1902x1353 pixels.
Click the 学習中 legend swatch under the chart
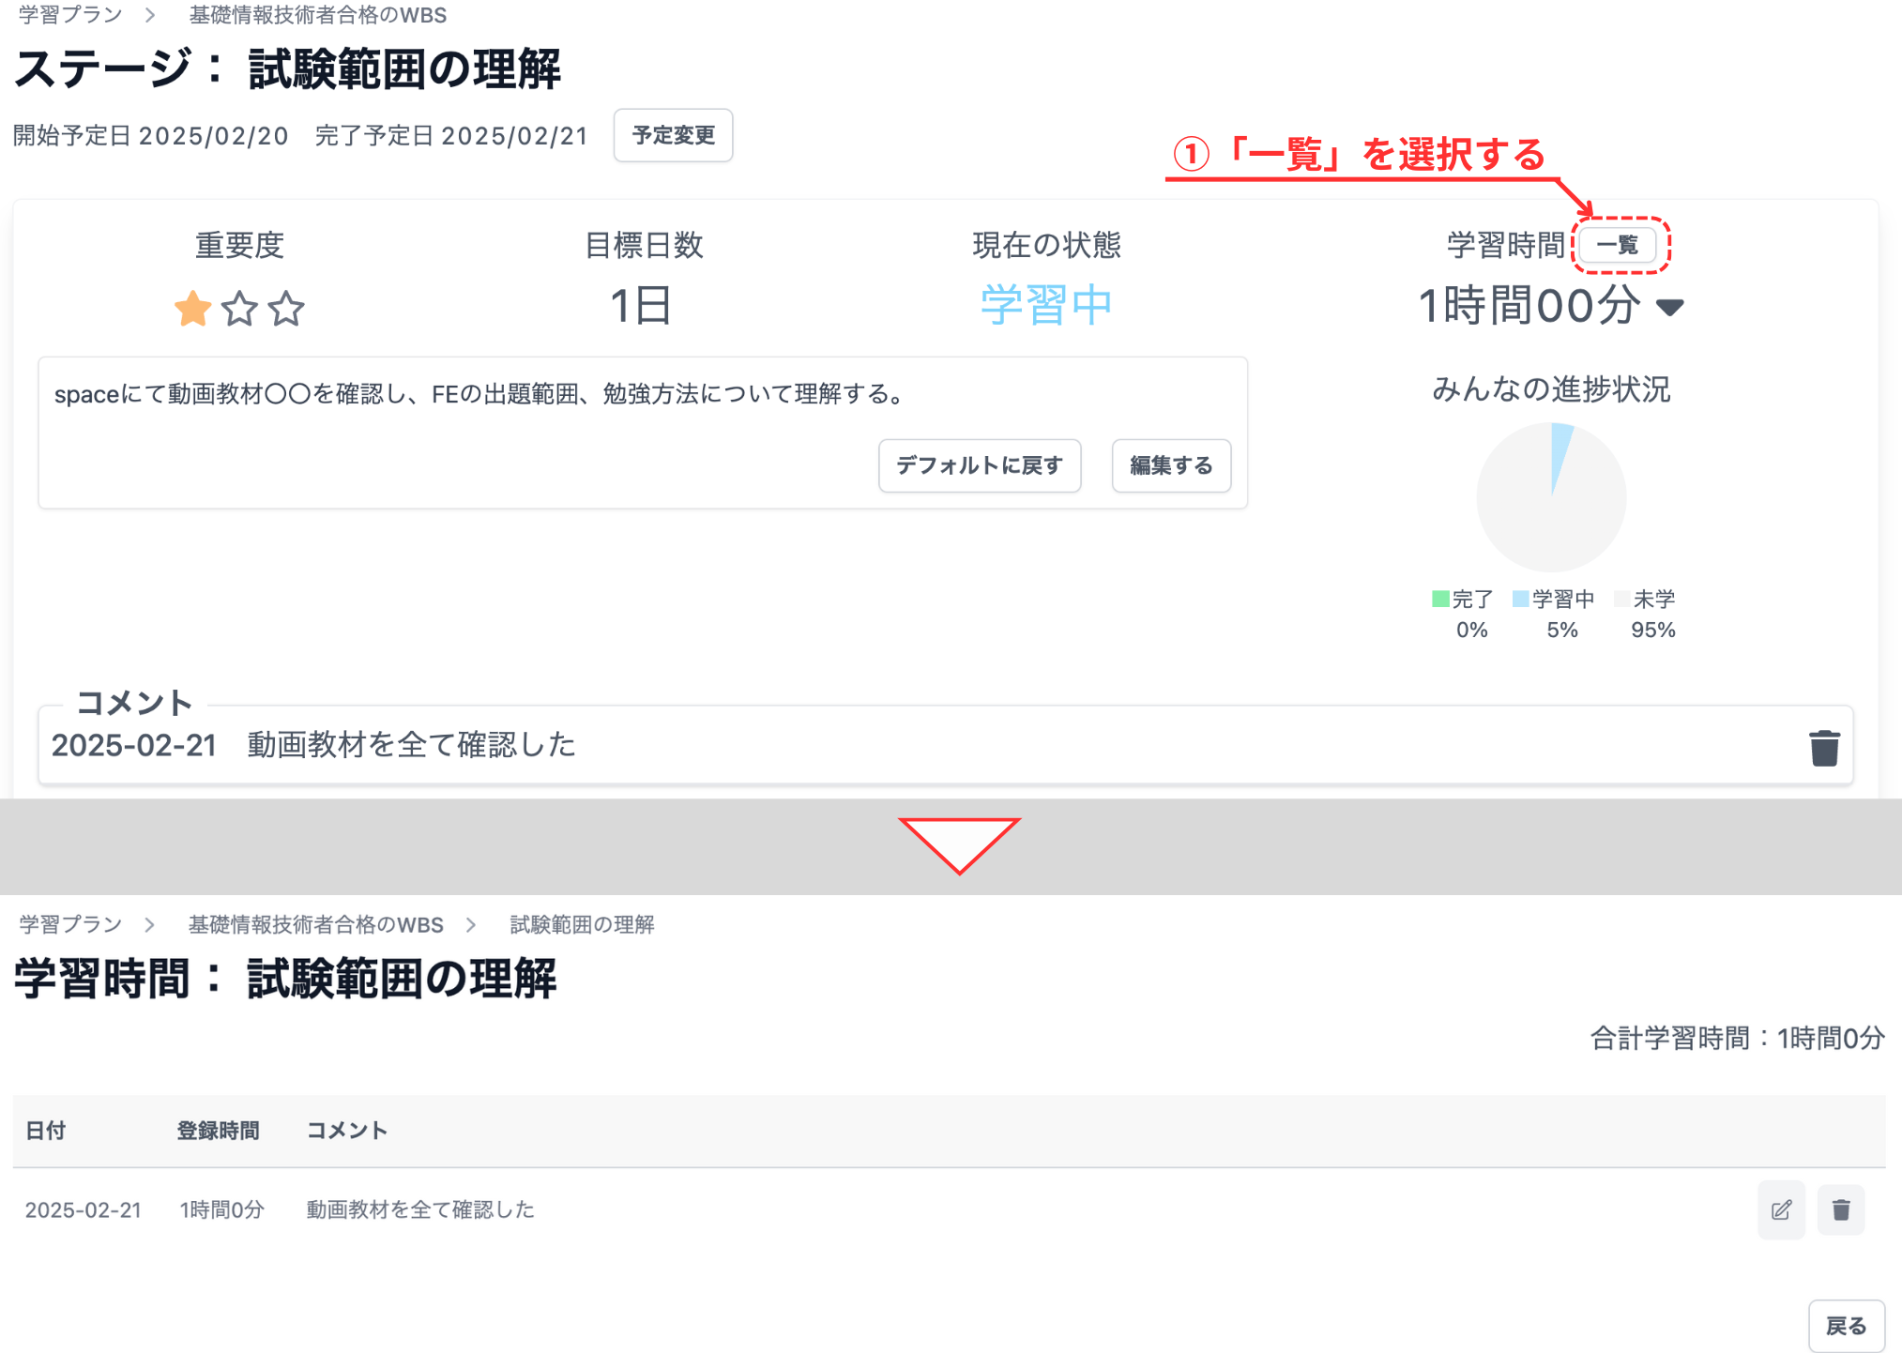tap(1520, 599)
